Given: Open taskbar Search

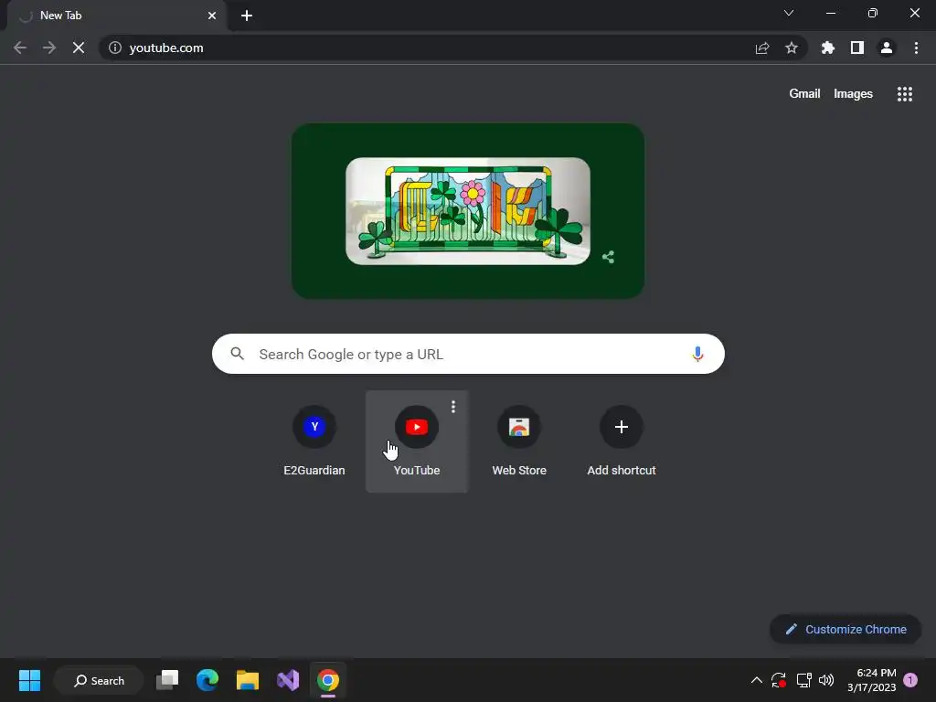Looking at the screenshot, I should click(x=99, y=680).
